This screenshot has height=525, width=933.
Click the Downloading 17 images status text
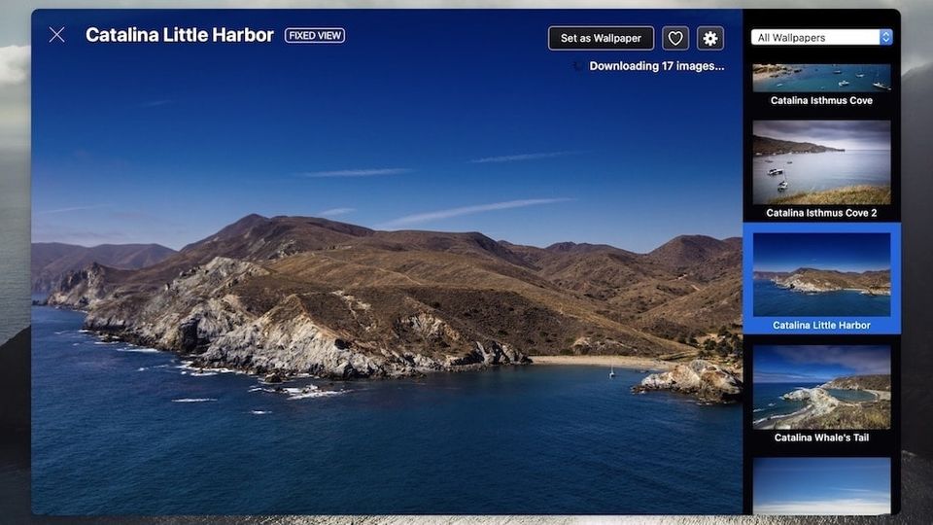point(656,66)
